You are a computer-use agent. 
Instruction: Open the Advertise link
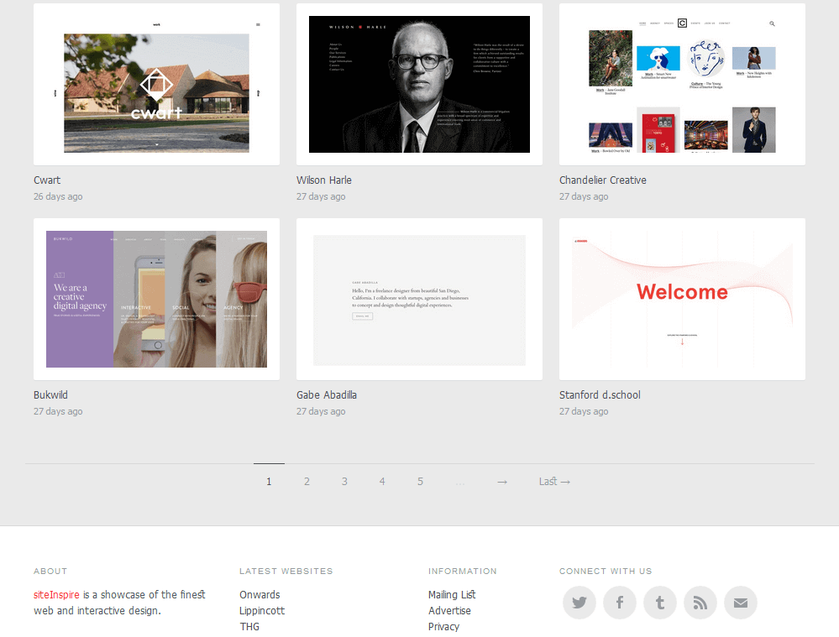(449, 611)
